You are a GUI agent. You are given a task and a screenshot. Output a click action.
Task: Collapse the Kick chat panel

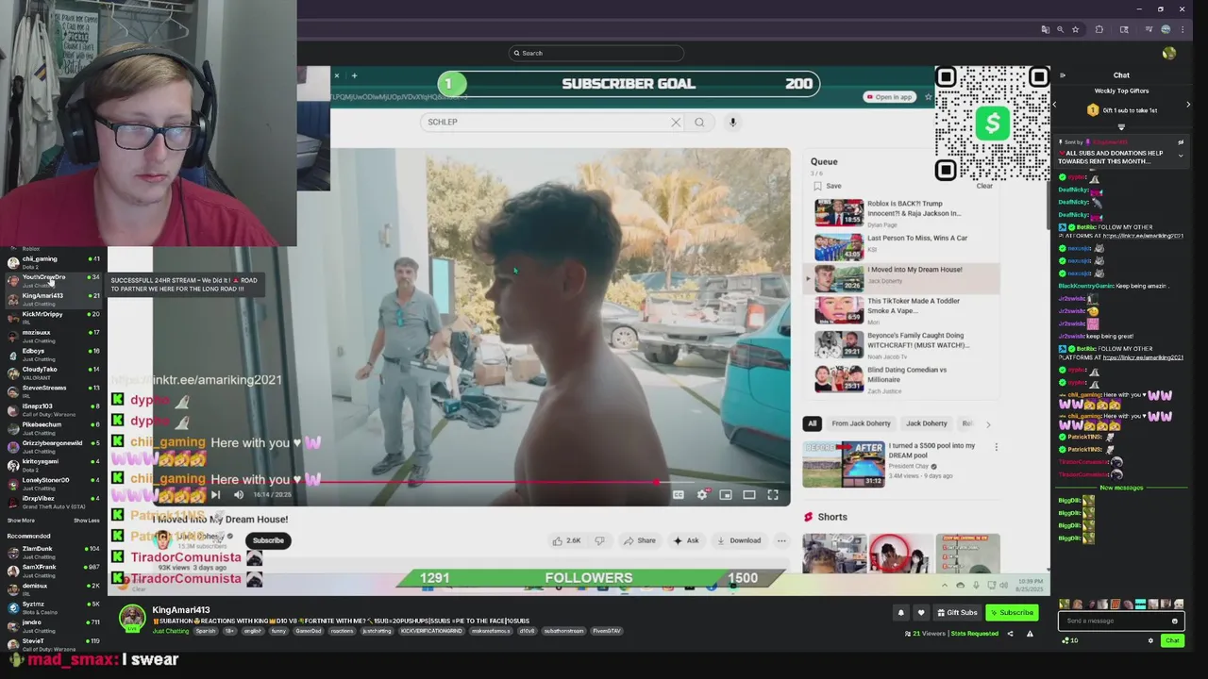[x=1063, y=75]
